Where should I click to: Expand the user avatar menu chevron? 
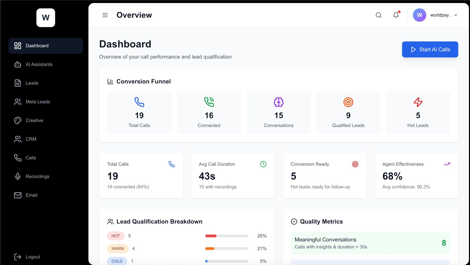pyautogui.click(x=455, y=15)
